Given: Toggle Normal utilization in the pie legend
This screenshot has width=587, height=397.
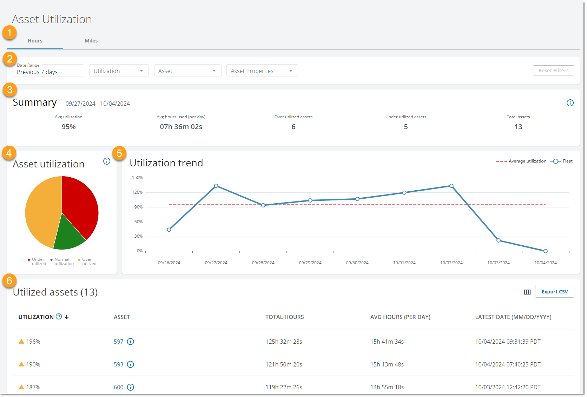Looking at the screenshot, I should tap(62, 262).
